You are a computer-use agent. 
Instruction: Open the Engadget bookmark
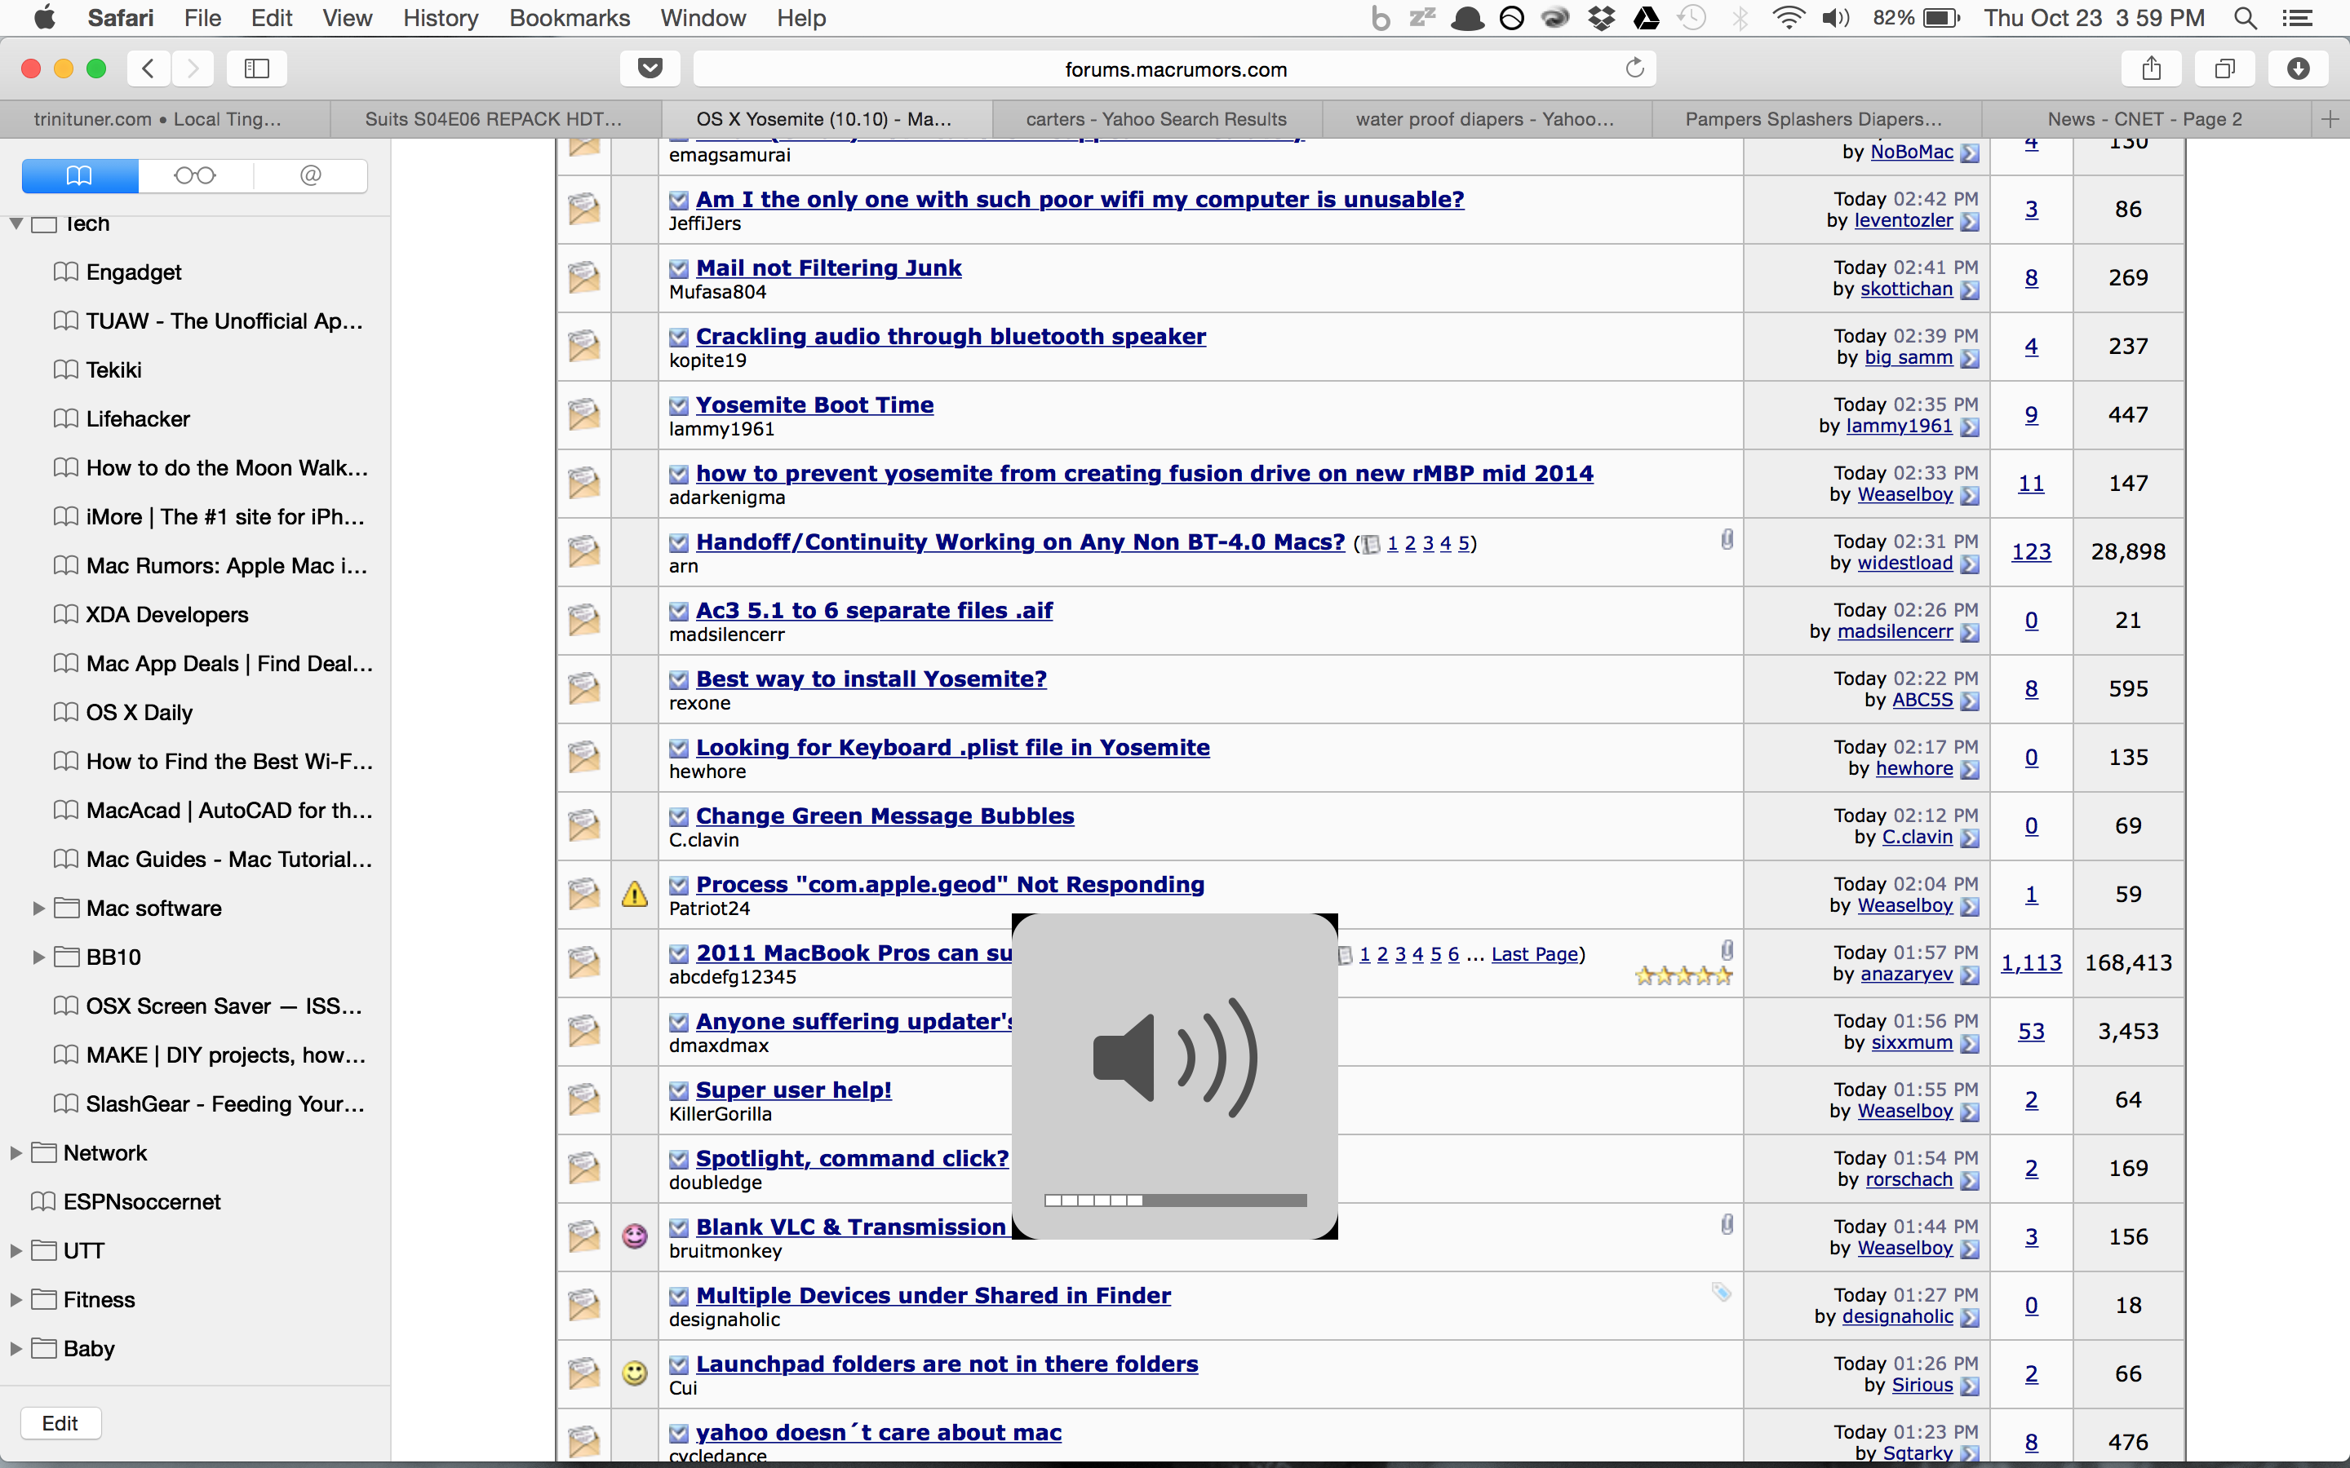(134, 272)
